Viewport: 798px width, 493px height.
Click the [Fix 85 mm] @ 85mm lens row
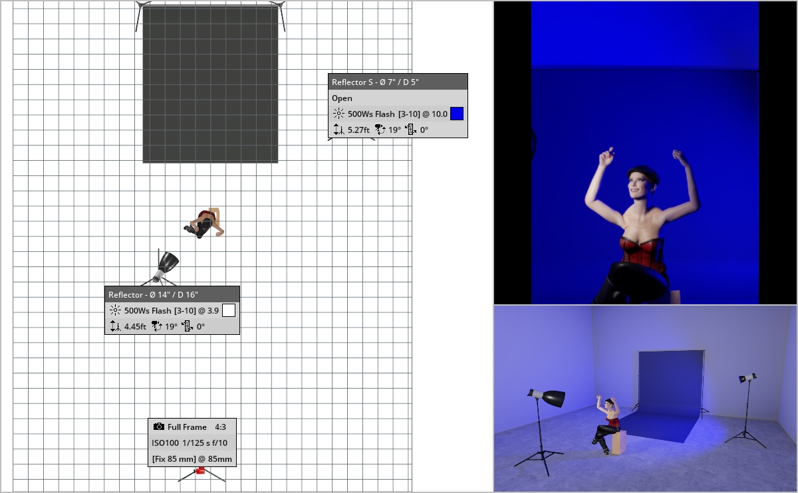[x=192, y=459]
